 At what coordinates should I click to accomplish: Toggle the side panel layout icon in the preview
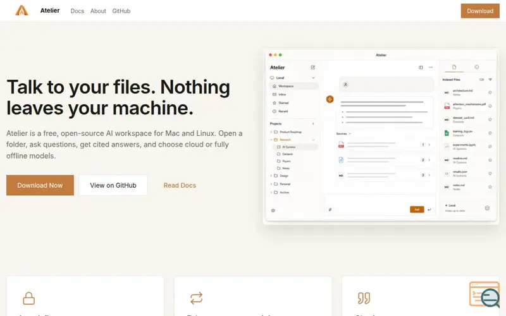[x=421, y=68]
